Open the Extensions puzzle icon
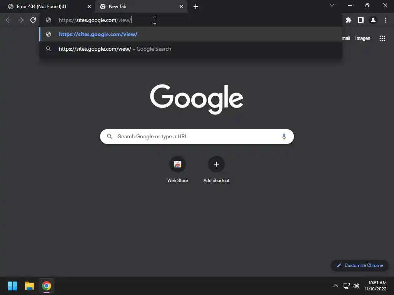394x295 pixels. pos(349,20)
